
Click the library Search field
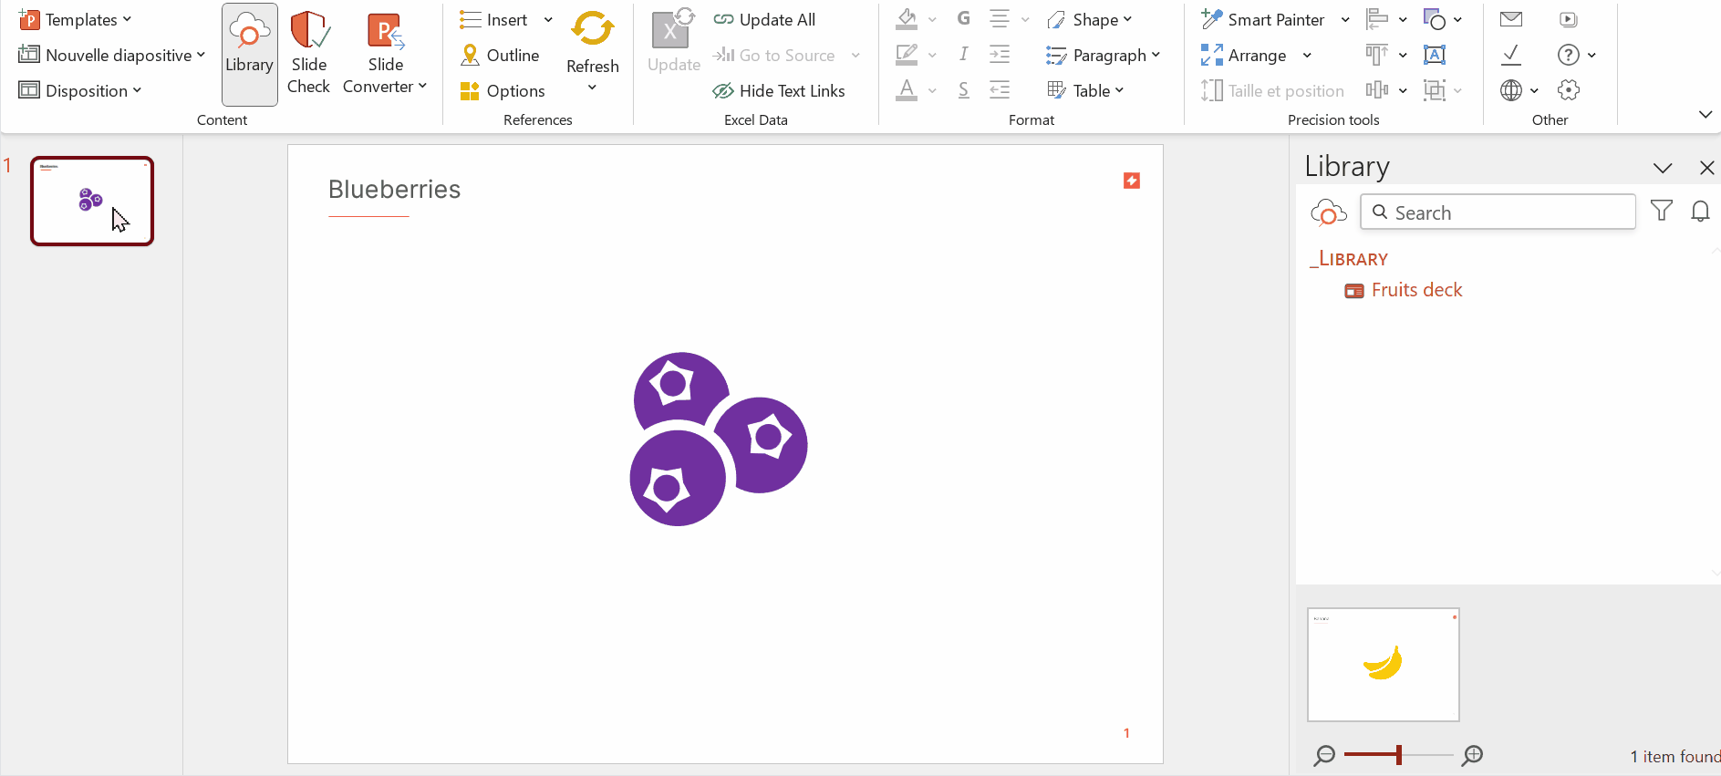[x=1498, y=212]
